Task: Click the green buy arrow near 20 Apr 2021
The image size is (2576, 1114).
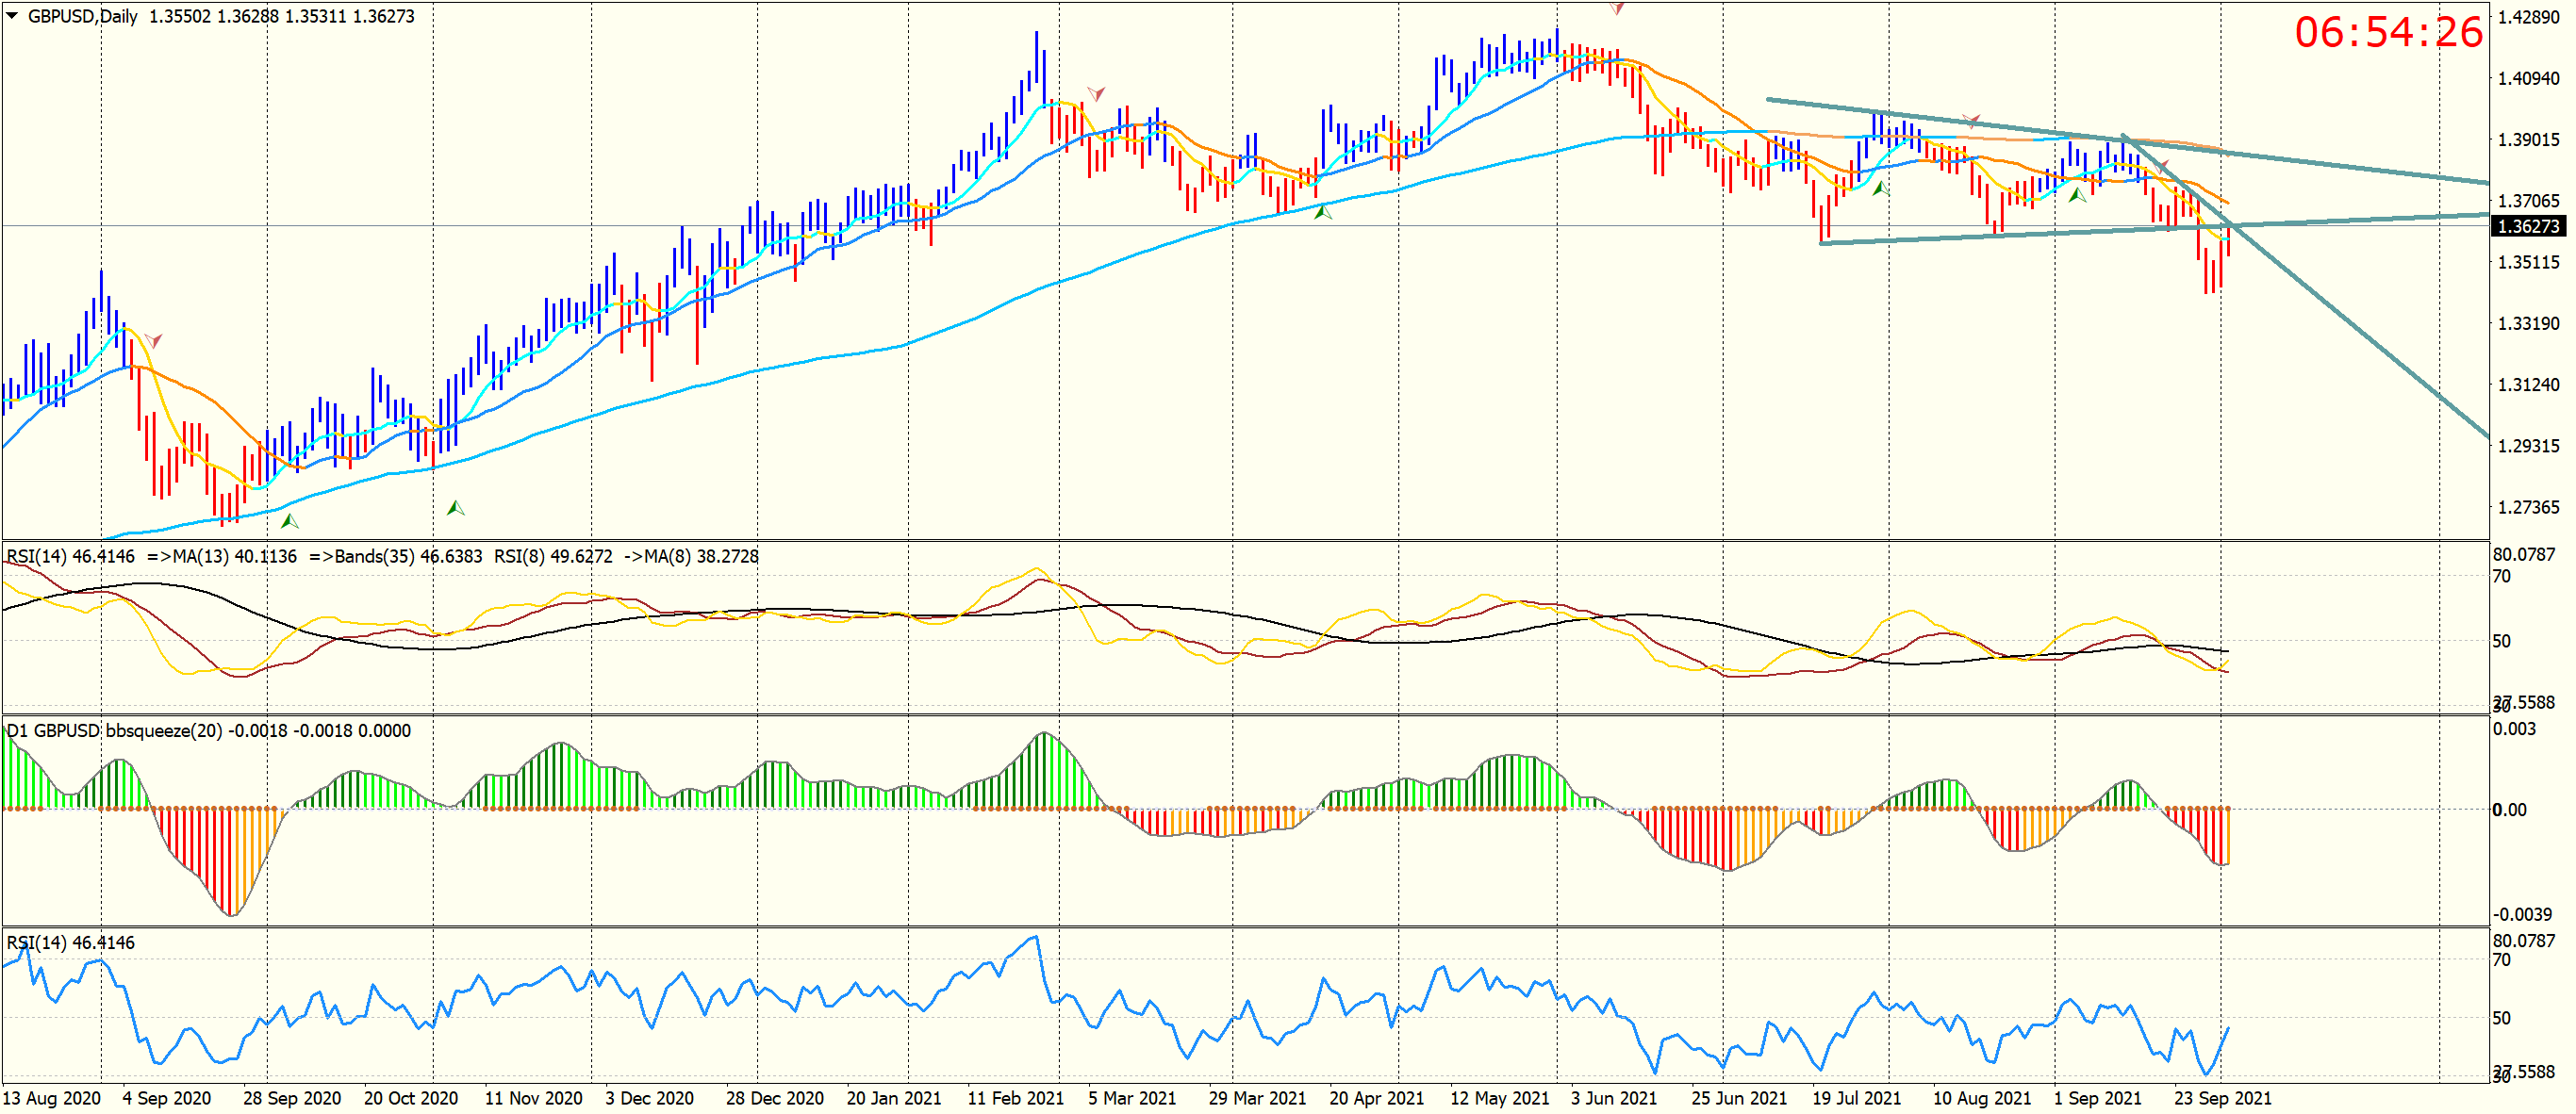Action: (x=1322, y=211)
